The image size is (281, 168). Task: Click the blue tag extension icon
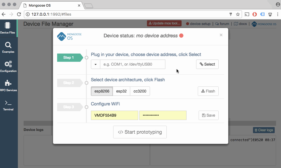coord(262,14)
